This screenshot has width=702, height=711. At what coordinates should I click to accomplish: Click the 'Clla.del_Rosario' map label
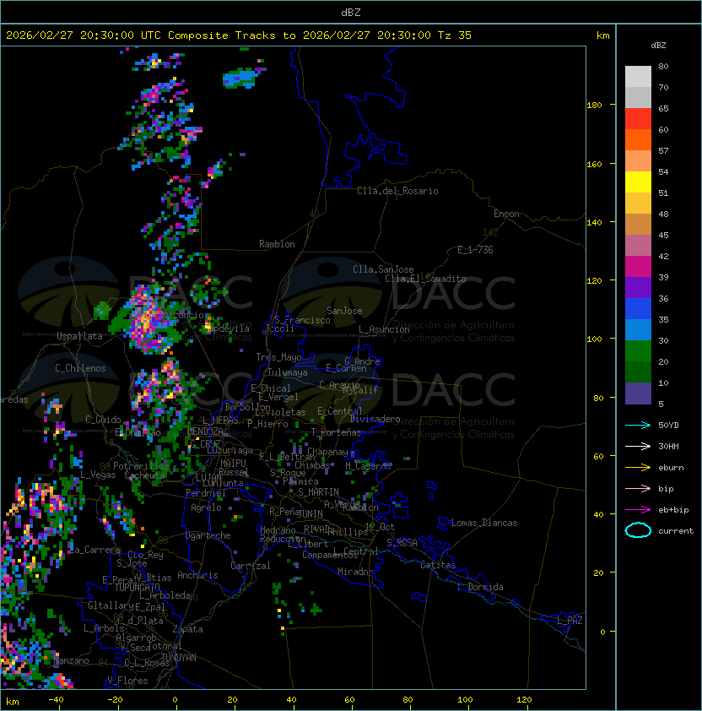click(x=397, y=191)
